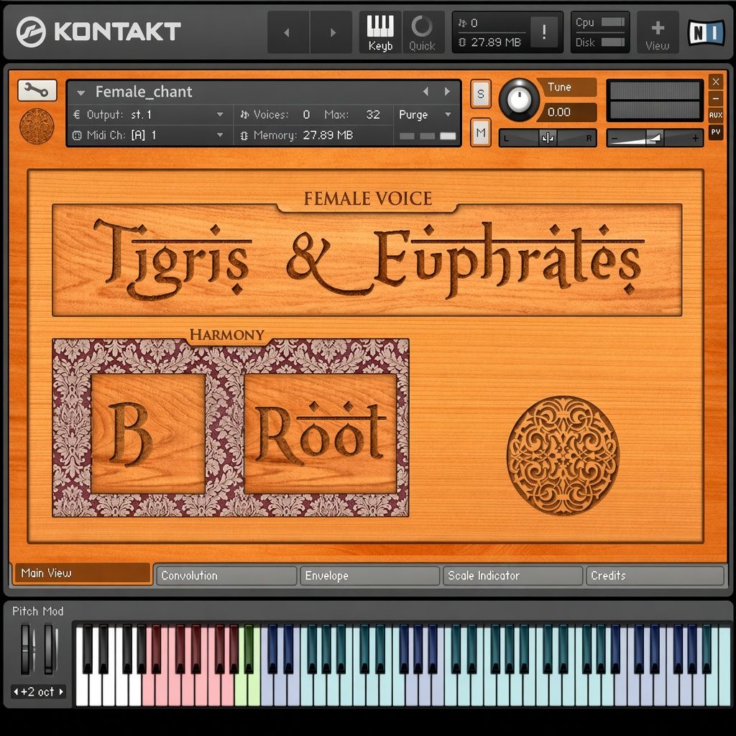The image size is (736, 736).
Task: Go to previous preset with header left arrow
Action: pos(287,32)
